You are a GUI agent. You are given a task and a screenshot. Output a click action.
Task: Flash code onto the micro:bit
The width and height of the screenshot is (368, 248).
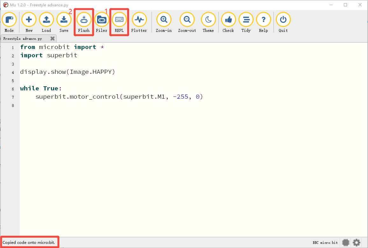coord(84,23)
